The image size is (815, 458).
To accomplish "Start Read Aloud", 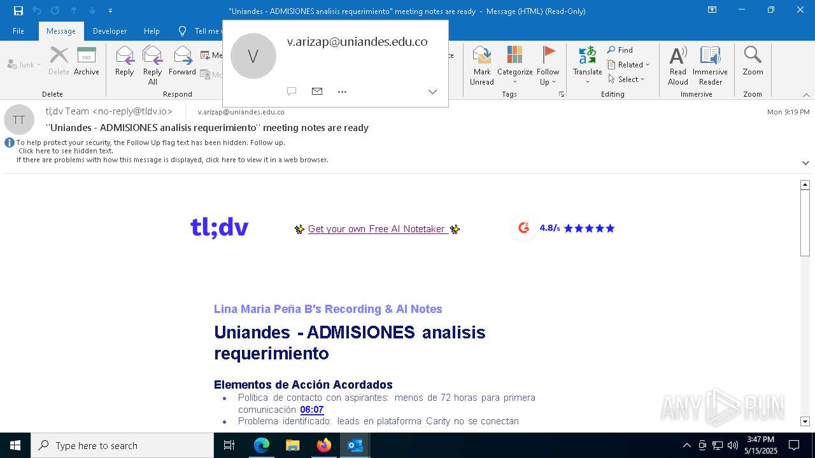I will tap(678, 66).
